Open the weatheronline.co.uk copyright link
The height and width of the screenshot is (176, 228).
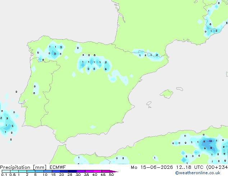coord(198,173)
